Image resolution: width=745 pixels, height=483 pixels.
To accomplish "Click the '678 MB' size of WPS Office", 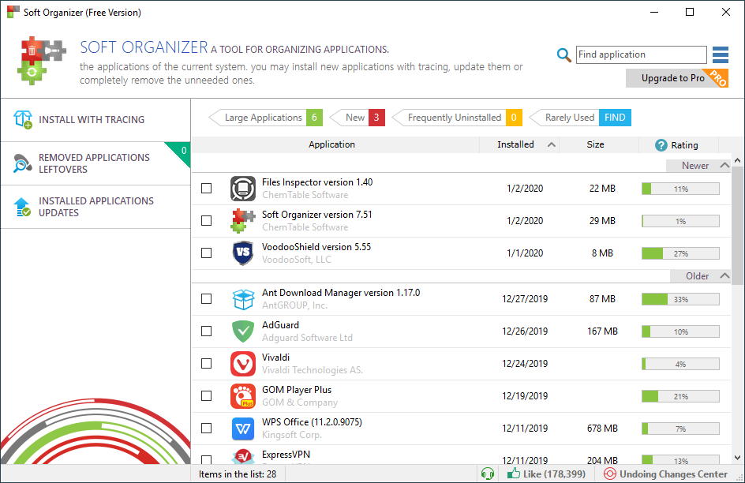I will pyautogui.click(x=602, y=429).
